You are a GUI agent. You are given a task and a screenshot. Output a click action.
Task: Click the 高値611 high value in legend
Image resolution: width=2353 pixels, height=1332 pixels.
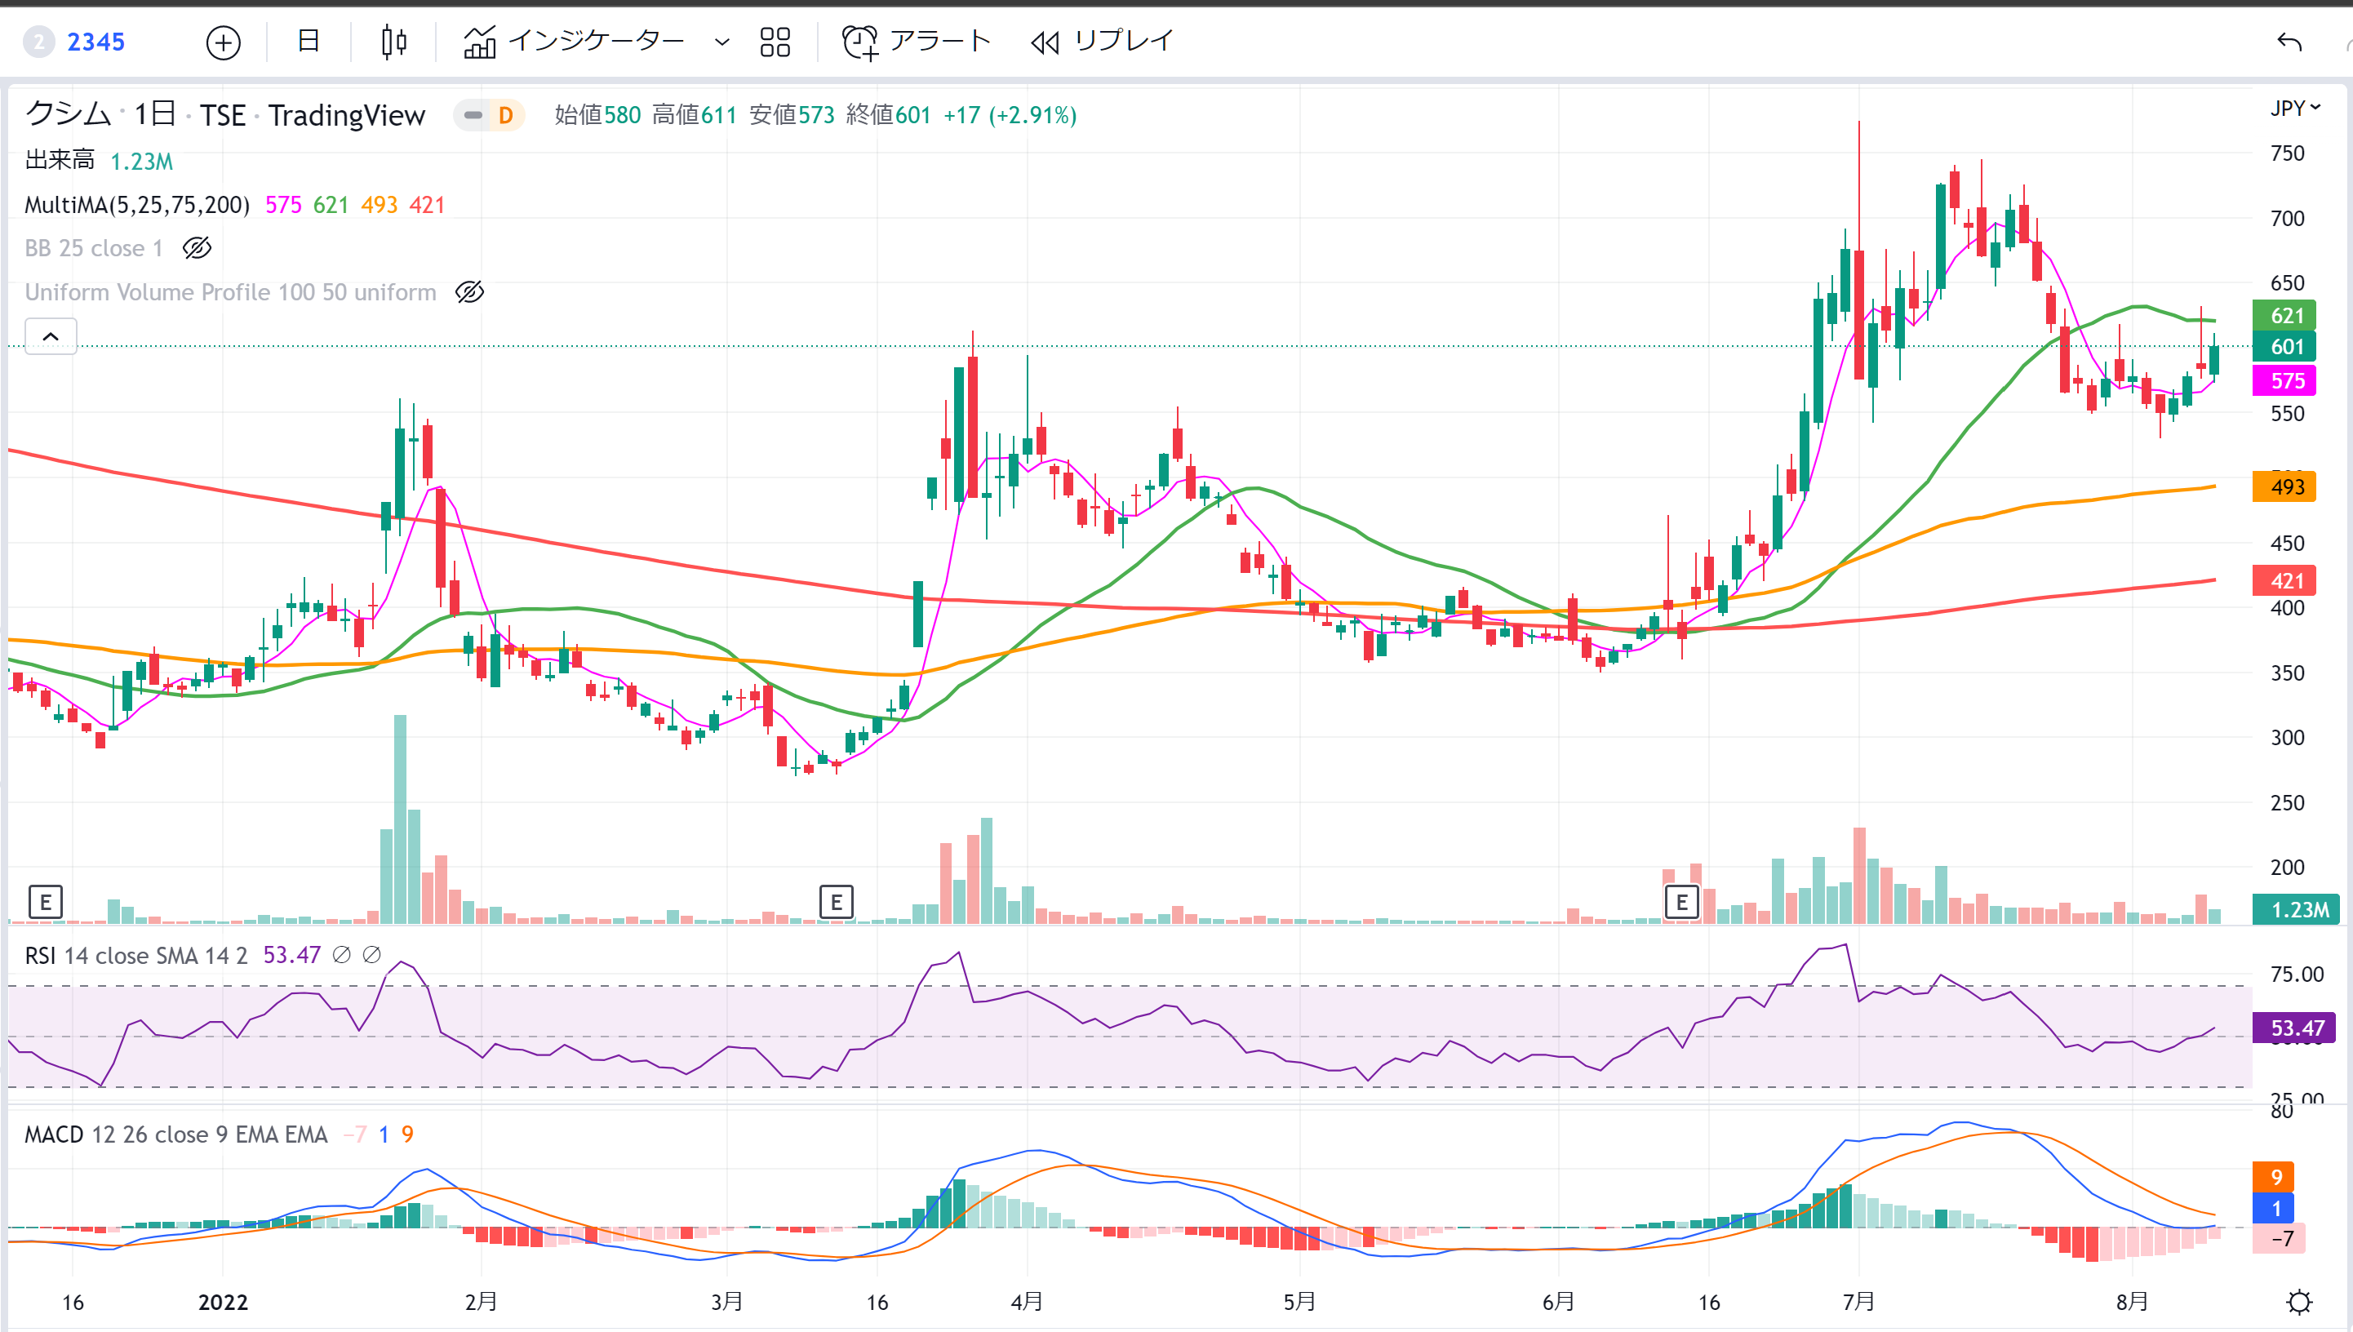point(695,115)
